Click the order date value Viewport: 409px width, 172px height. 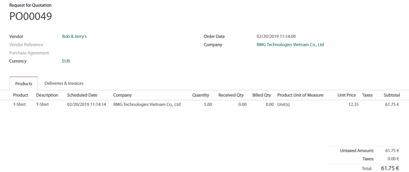pyautogui.click(x=276, y=36)
